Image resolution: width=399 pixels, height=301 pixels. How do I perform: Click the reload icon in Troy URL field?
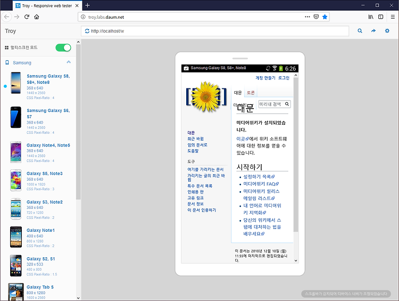87,31
